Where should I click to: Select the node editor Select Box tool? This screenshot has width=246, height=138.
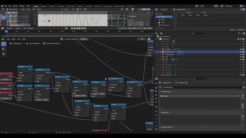(x=3, y=44)
